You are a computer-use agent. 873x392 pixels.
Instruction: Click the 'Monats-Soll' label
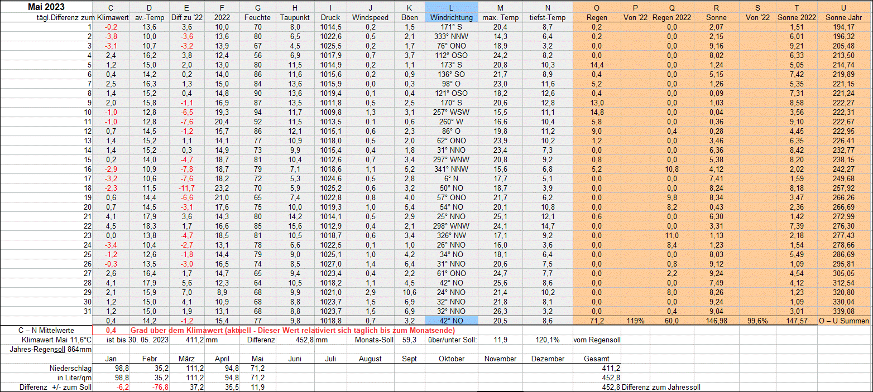pyautogui.click(x=374, y=340)
